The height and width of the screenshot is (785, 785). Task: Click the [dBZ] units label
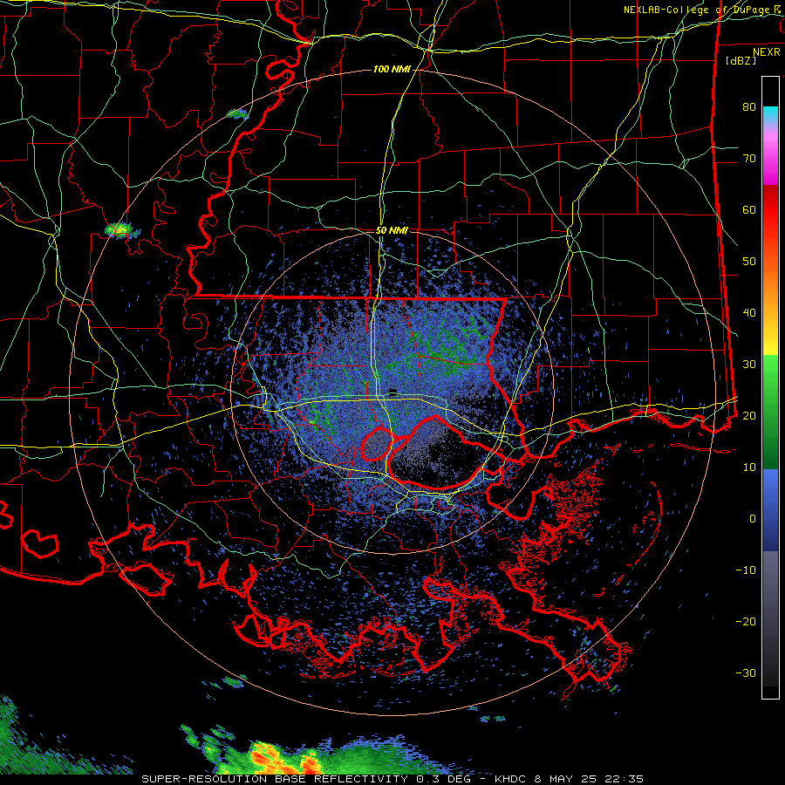[741, 61]
